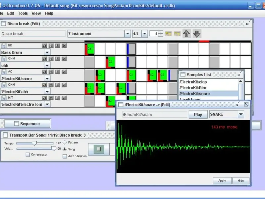Viewport: 265px width, 199px height.
Task: Select the Song radio button
Action: [65, 149]
